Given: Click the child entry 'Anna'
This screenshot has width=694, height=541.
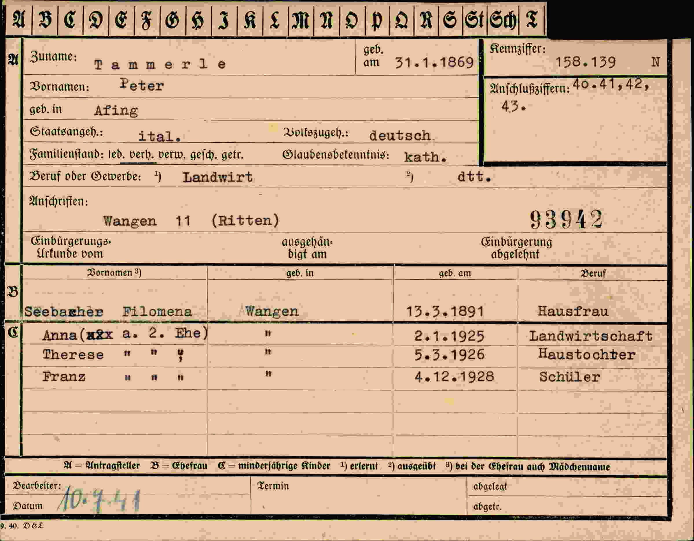Looking at the screenshot, I should point(60,335).
